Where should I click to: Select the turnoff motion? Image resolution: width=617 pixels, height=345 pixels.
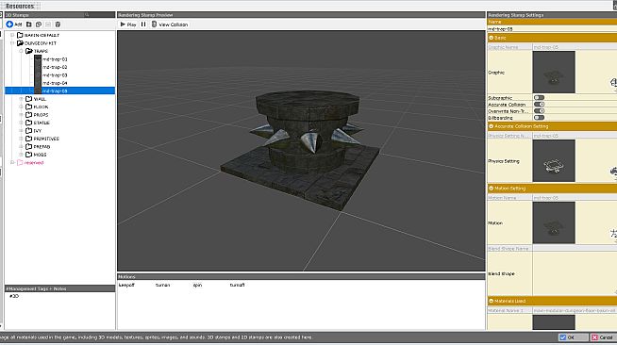(238, 285)
